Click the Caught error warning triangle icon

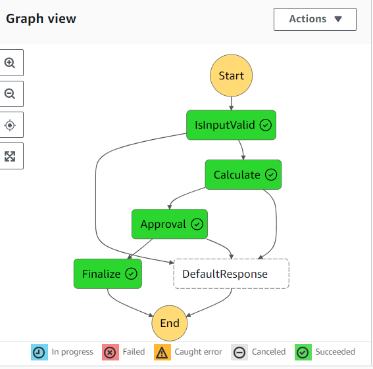coord(162,352)
